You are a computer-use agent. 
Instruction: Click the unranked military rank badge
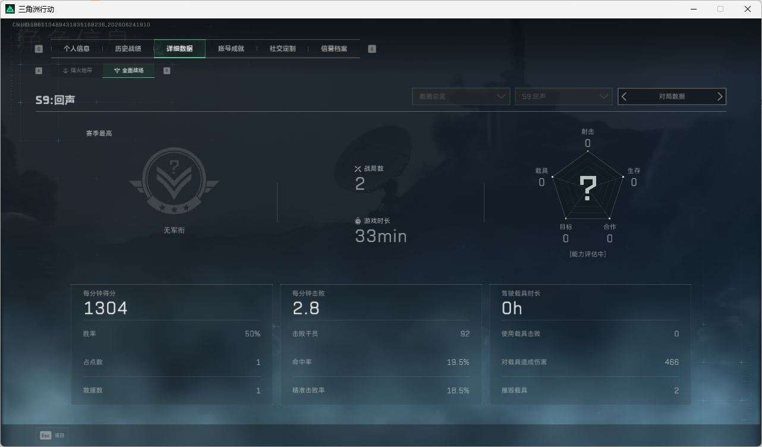click(x=174, y=181)
